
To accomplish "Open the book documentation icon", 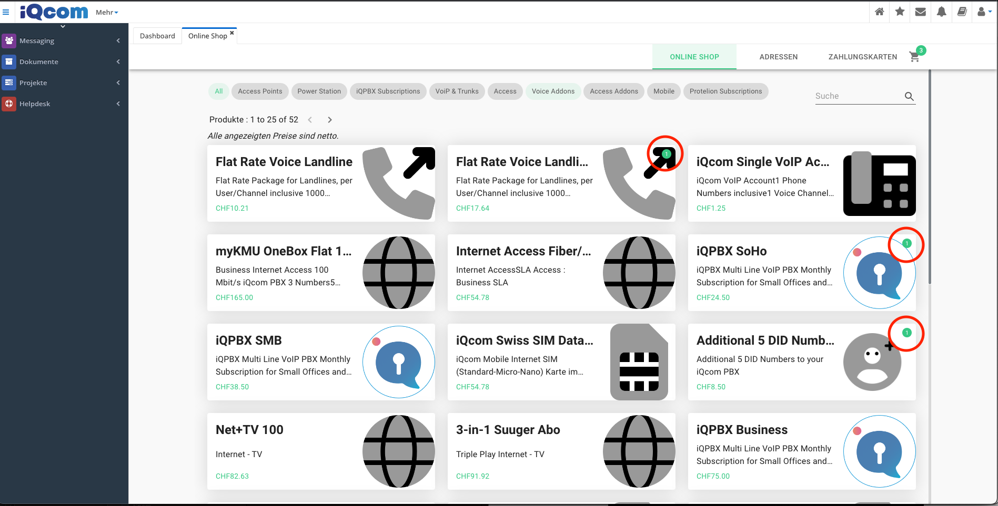I will coord(962,12).
